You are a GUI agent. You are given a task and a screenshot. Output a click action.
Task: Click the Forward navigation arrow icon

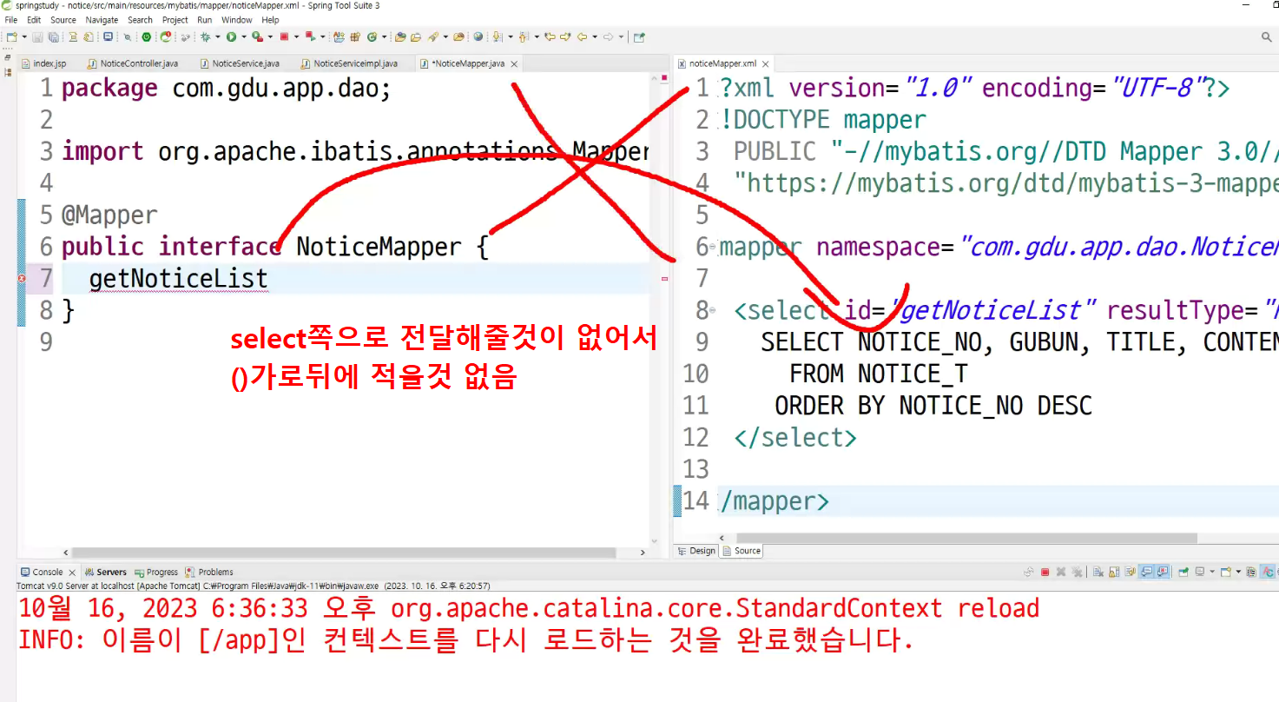click(x=608, y=37)
